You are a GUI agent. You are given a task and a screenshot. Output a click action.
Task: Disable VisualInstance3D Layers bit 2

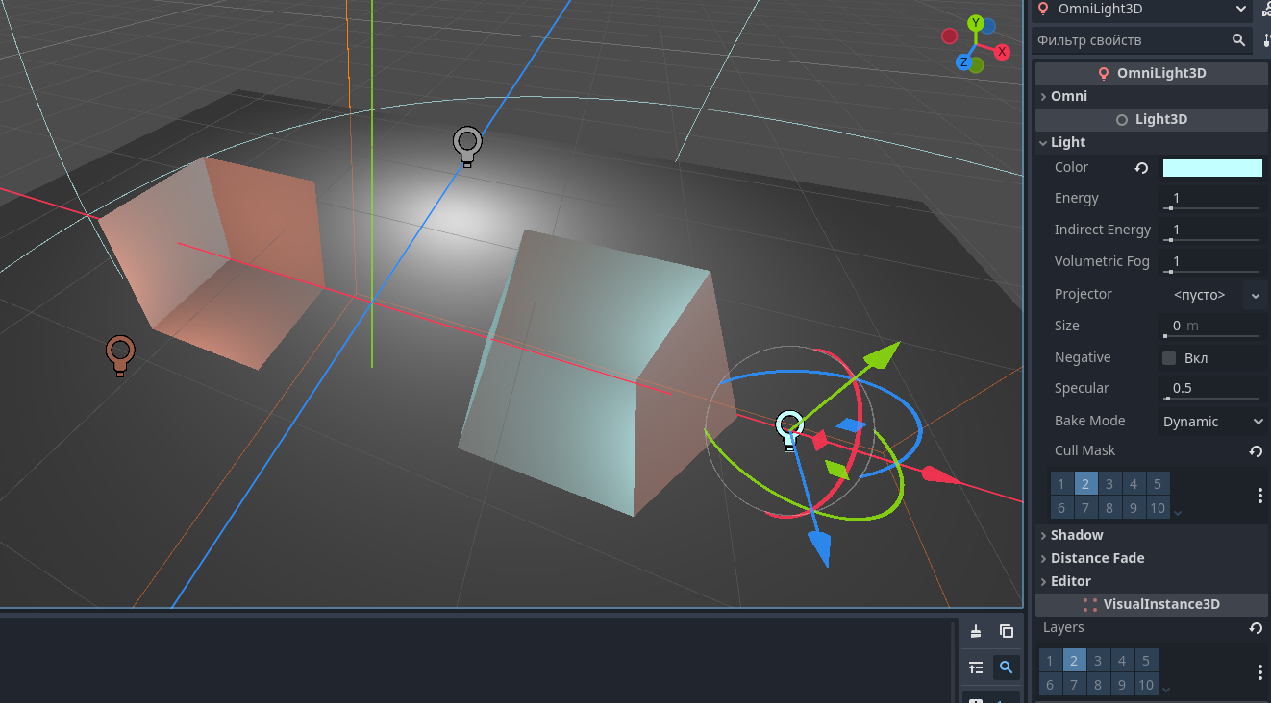click(x=1074, y=661)
